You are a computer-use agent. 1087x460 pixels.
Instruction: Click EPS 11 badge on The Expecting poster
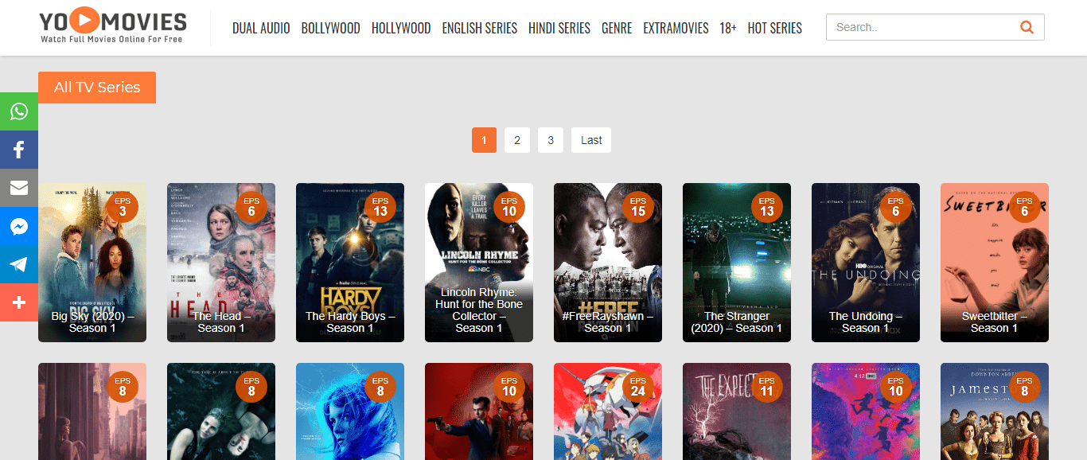pyautogui.click(x=767, y=387)
